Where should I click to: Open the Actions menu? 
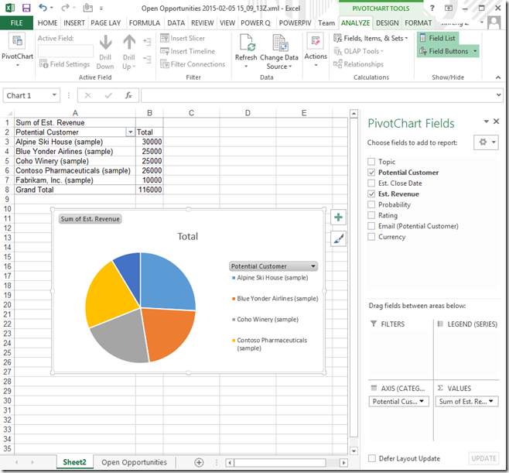(x=316, y=50)
